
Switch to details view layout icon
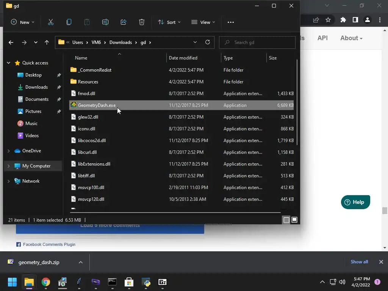click(x=286, y=220)
